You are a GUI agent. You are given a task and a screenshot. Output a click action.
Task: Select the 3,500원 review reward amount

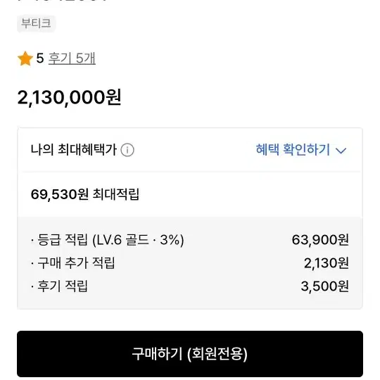click(324, 286)
